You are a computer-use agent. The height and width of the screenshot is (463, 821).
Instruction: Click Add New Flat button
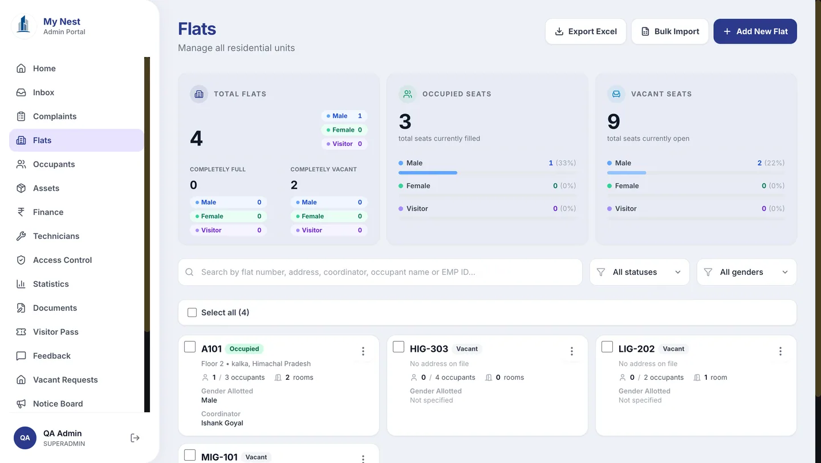[x=755, y=31]
